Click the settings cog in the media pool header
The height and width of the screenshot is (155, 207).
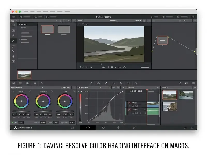tap(60, 21)
